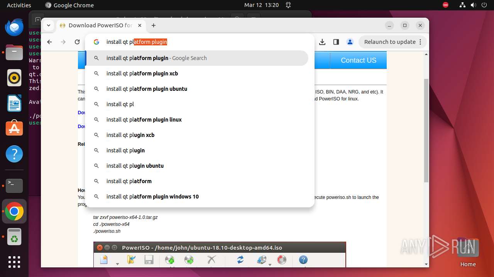Open the Files manager in dock
Image resolution: width=494 pixels, height=277 pixels.
pyautogui.click(x=14, y=53)
